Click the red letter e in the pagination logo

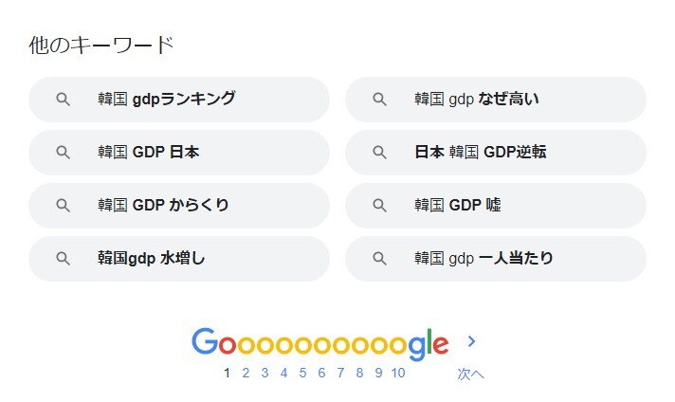click(x=441, y=345)
